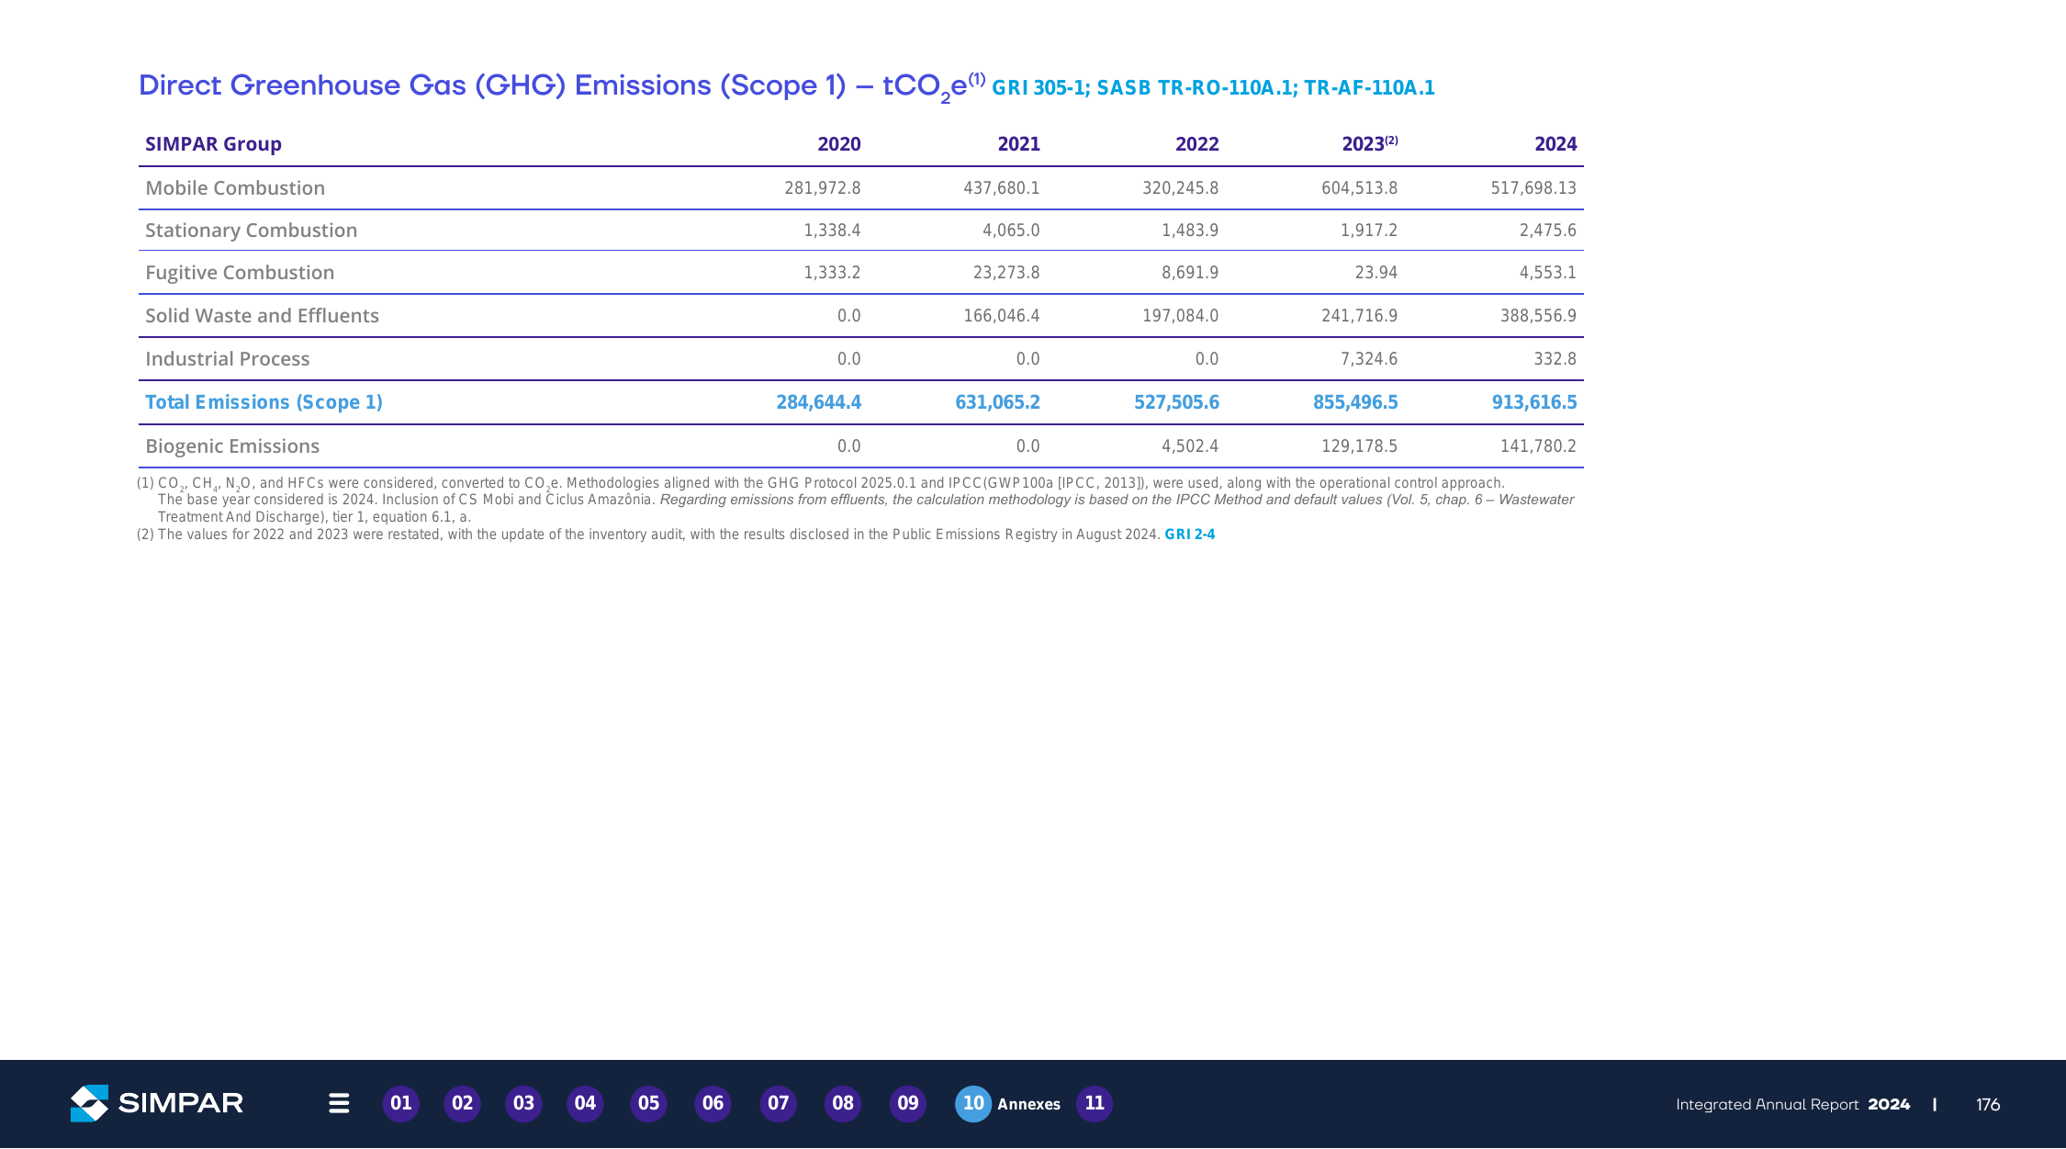Click the Annexes label

pos(1029,1104)
